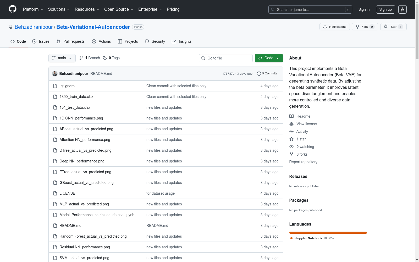Click the search magnifier icon in header
Image resolution: width=419 pixels, height=262 pixels.
[273, 9]
